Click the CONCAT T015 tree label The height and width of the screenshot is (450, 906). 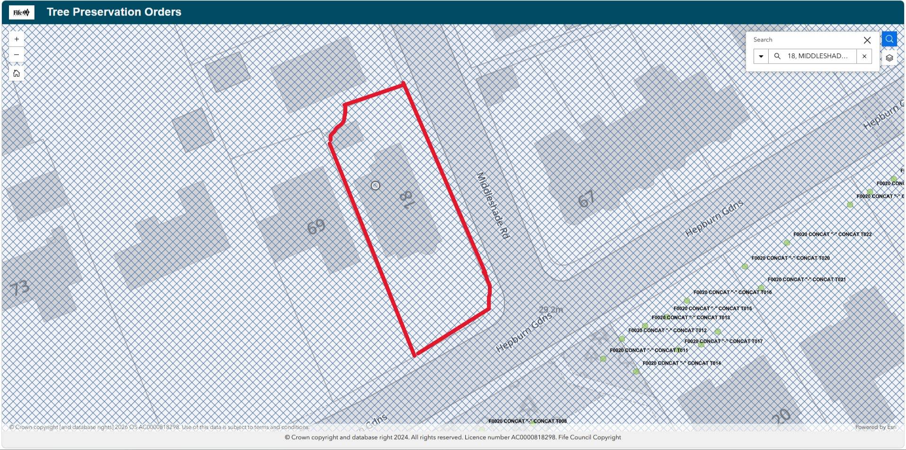coord(713,308)
